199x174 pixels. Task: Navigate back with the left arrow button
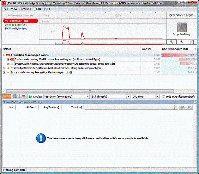pos(182,107)
